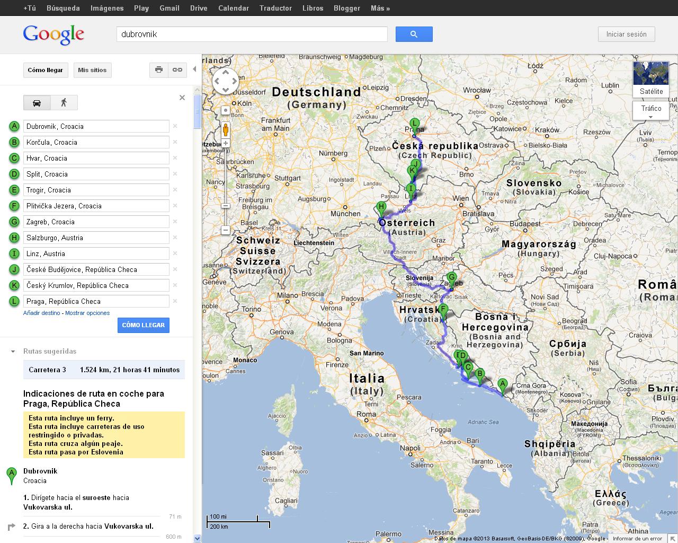The image size is (678, 543).
Task: Click map marker A near Dubrovnik
Action: click(x=503, y=387)
